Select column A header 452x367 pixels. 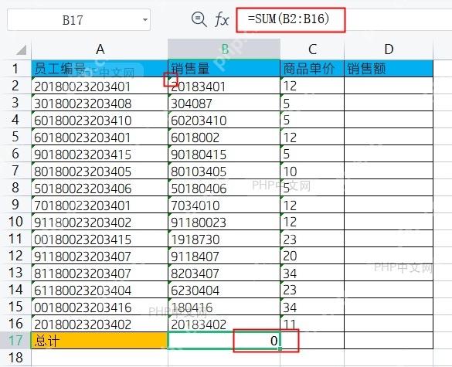(100, 49)
